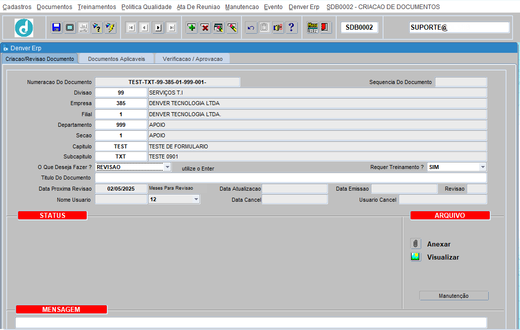Click the screen window toolbar icon
Image resolution: width=520 pixels, height=330 pixels.
pyautogui.click(x=70, y=28)
